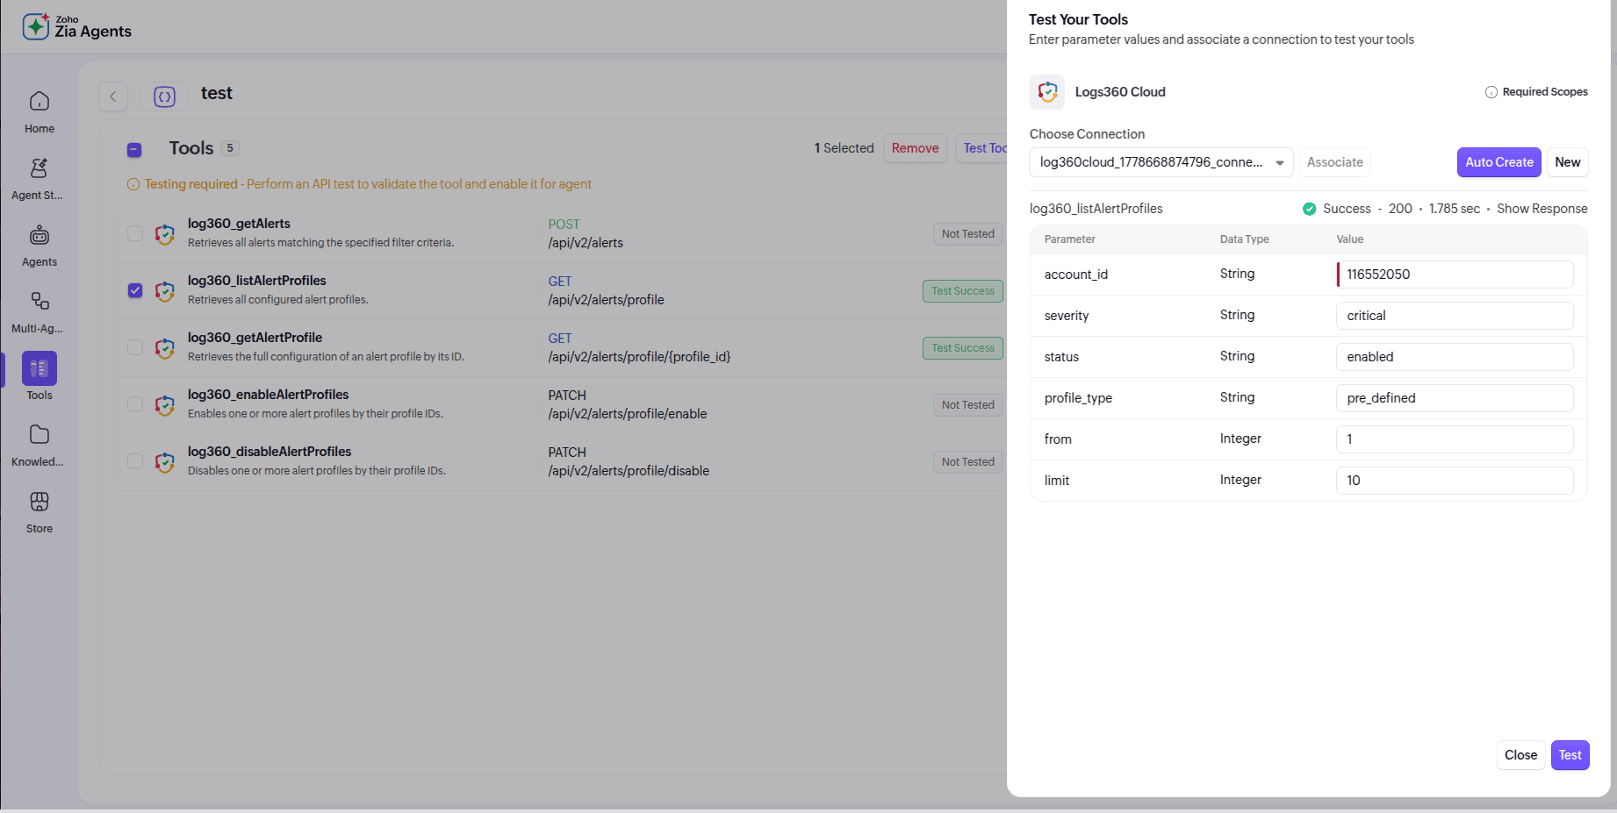
Task: Click the Logs360 Cloud service name
Action: (x=1120, y=92)
